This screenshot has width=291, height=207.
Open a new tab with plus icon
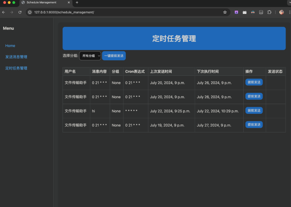[77, 3]
